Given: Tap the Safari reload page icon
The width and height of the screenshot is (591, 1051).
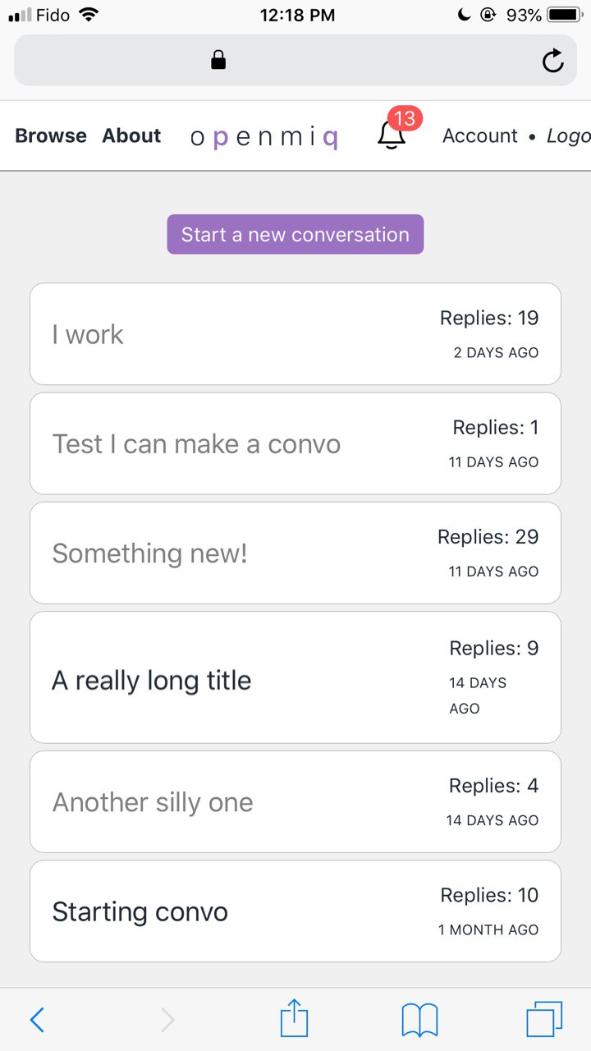Looking at the screenshot, I should pyautogui.click(x=553, y=60).
